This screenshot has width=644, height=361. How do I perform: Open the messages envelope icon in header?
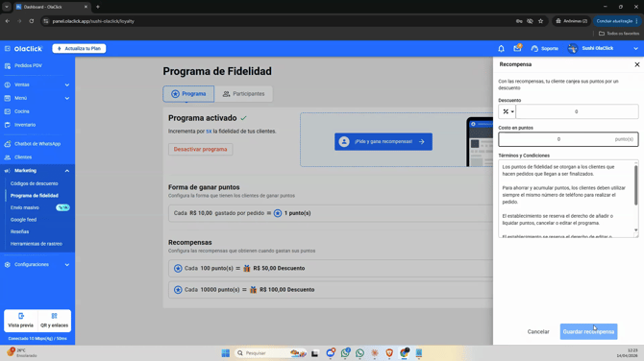pyautogui.click(x=517, y=48)
